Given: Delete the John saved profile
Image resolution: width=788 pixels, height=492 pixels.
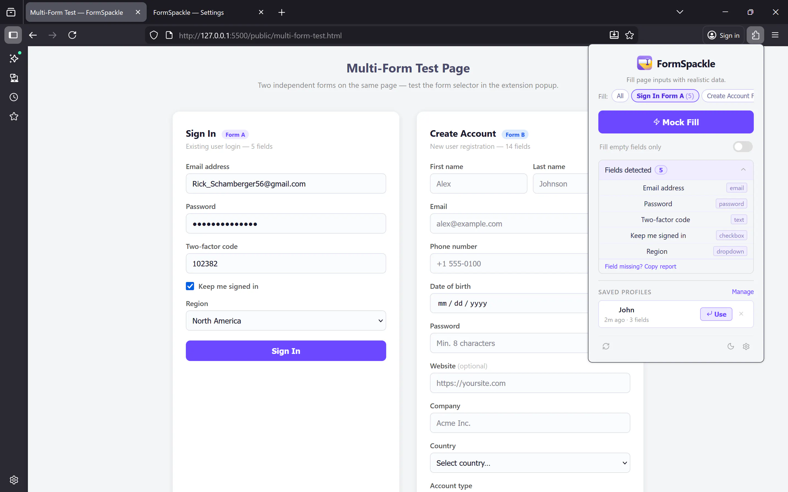Looking at the screenshot, I should 741,314.
